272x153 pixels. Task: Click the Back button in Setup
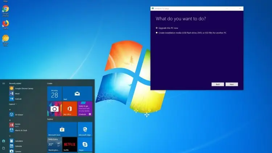click(x=218, y=84)
